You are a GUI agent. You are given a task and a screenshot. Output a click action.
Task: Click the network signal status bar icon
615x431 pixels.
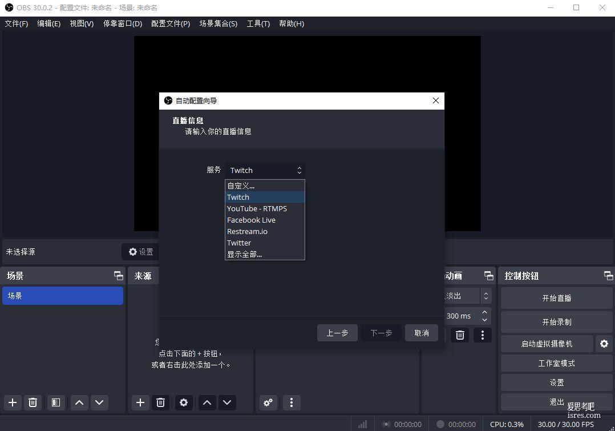click(363, 424)
